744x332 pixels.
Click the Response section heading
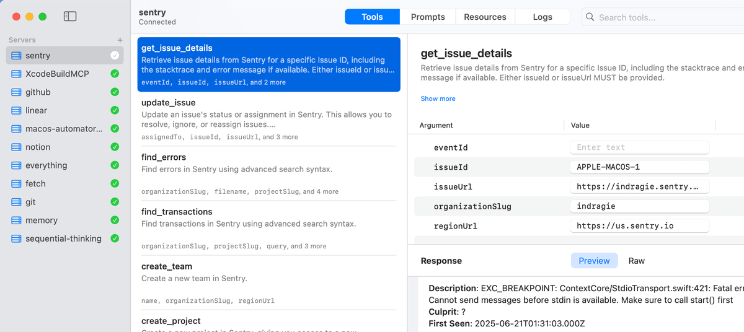click(441, 261)
